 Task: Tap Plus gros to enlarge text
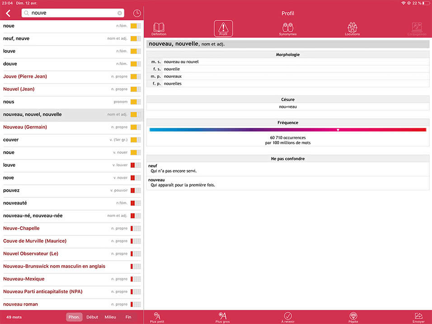[222, 317]
